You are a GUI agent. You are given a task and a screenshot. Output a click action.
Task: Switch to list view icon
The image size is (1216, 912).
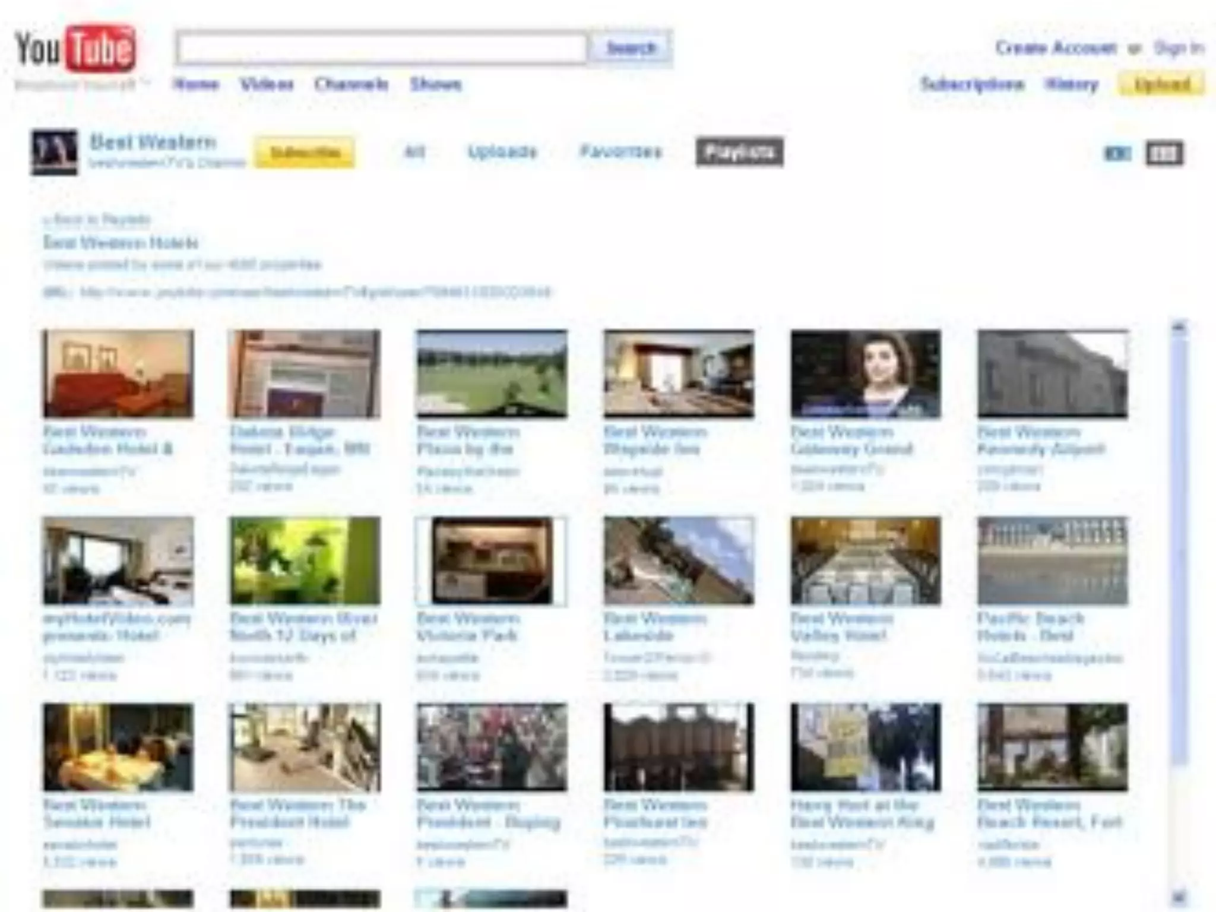click(1117, 154)
